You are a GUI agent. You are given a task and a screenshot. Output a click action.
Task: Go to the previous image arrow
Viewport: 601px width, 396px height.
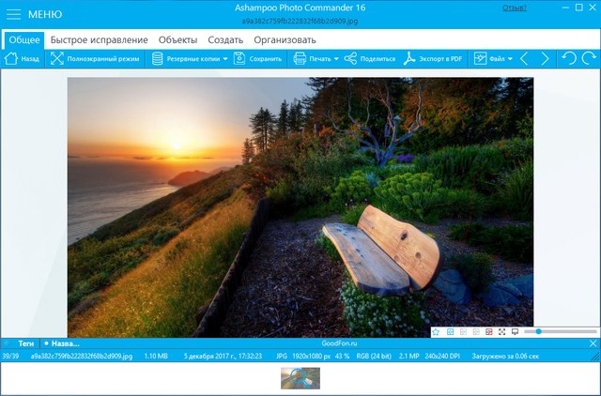click(525, 58)
